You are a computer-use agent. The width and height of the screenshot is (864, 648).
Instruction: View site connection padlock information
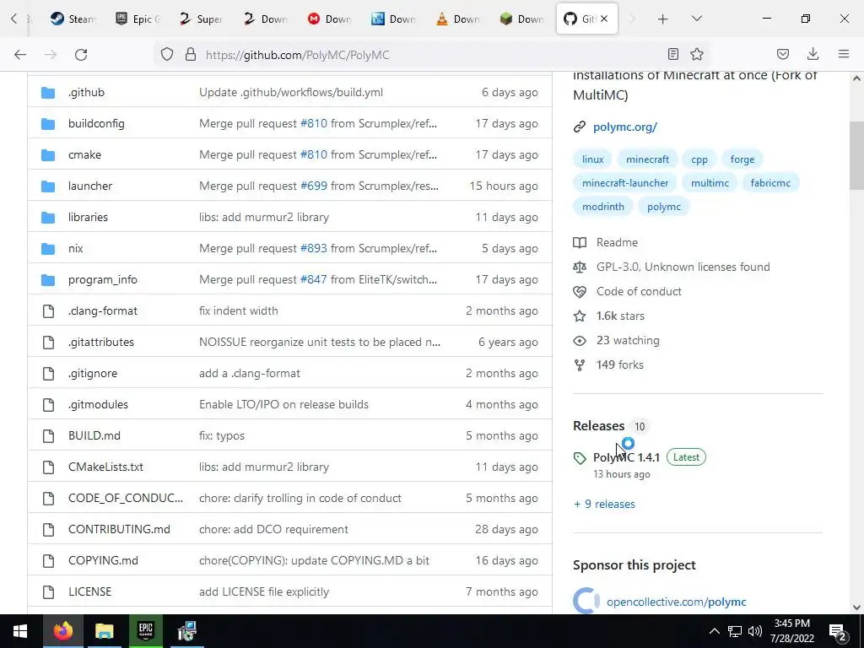point(191,55)
